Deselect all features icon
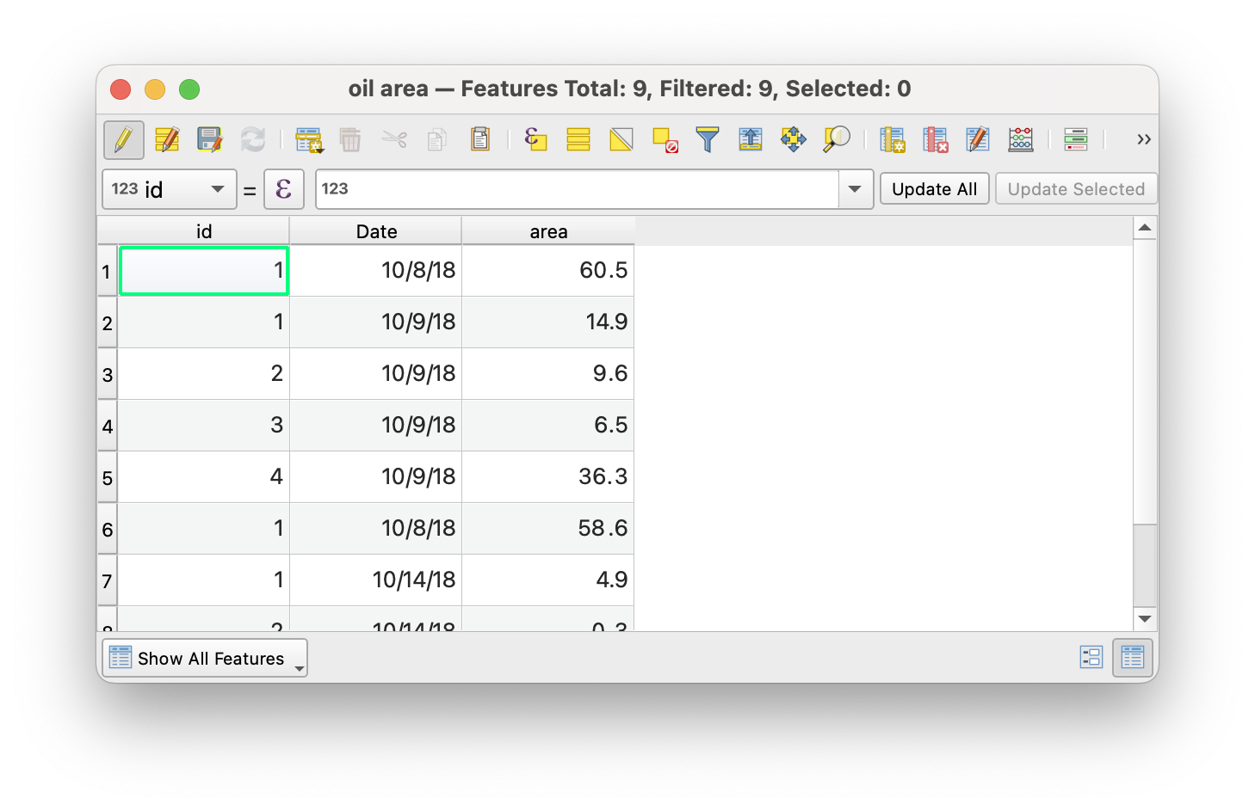1255x810 pixels. coord(665,139)
